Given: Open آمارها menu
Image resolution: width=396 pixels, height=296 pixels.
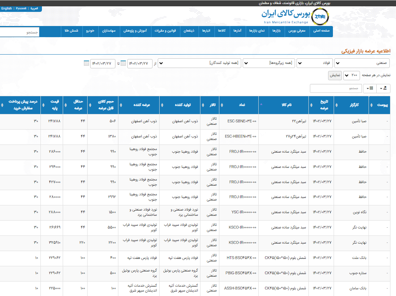Looking at the screenshot, I should point(238,31).
